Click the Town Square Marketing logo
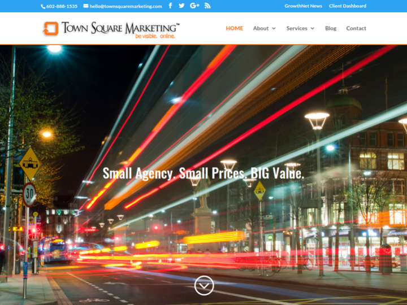Image resolution: width=407 pixels, height=305 pixels. click(111, 29)
